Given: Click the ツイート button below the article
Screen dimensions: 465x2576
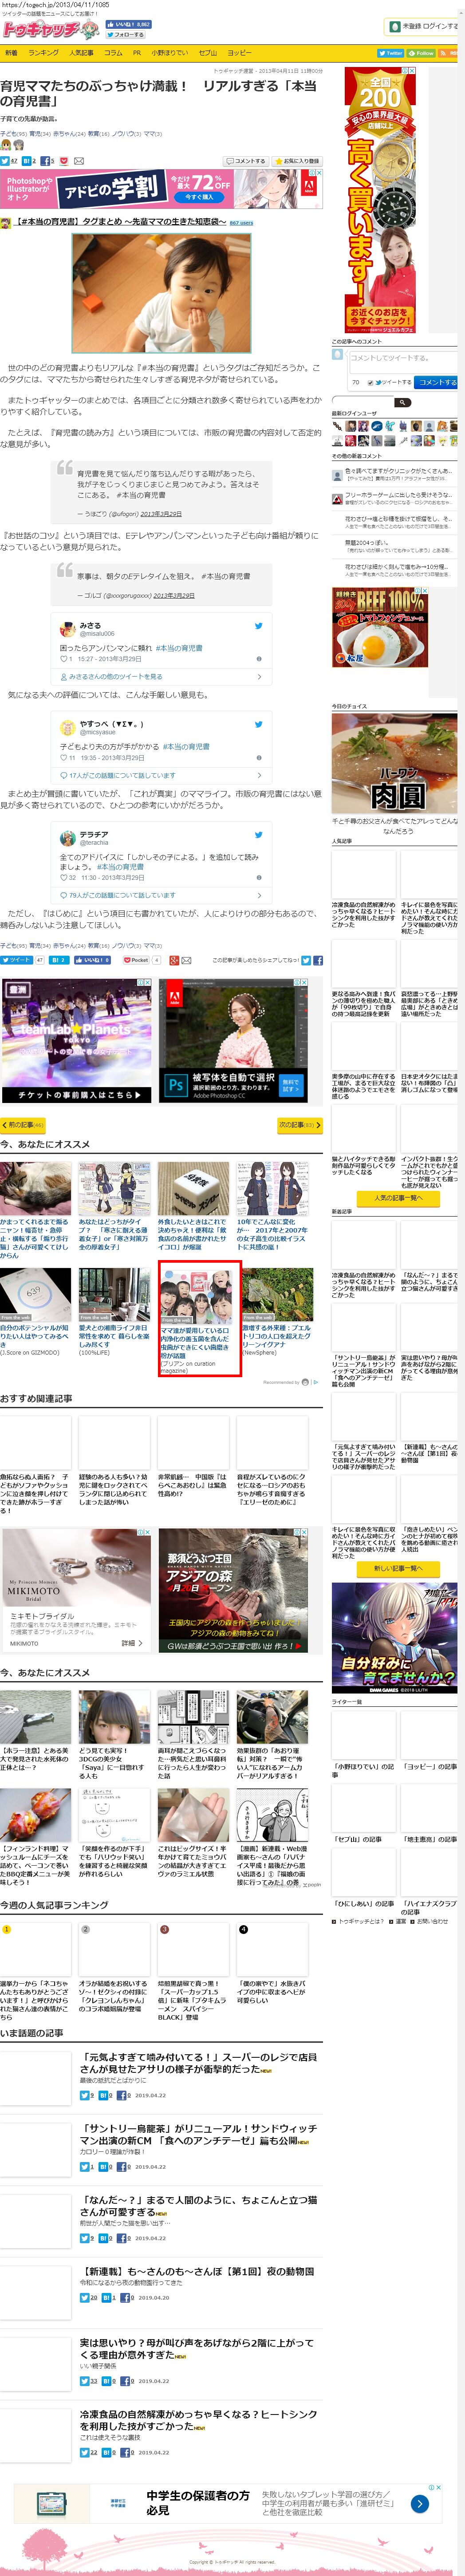Looking at the screenshot, I should pyautogui.click(x=16, y=960).
